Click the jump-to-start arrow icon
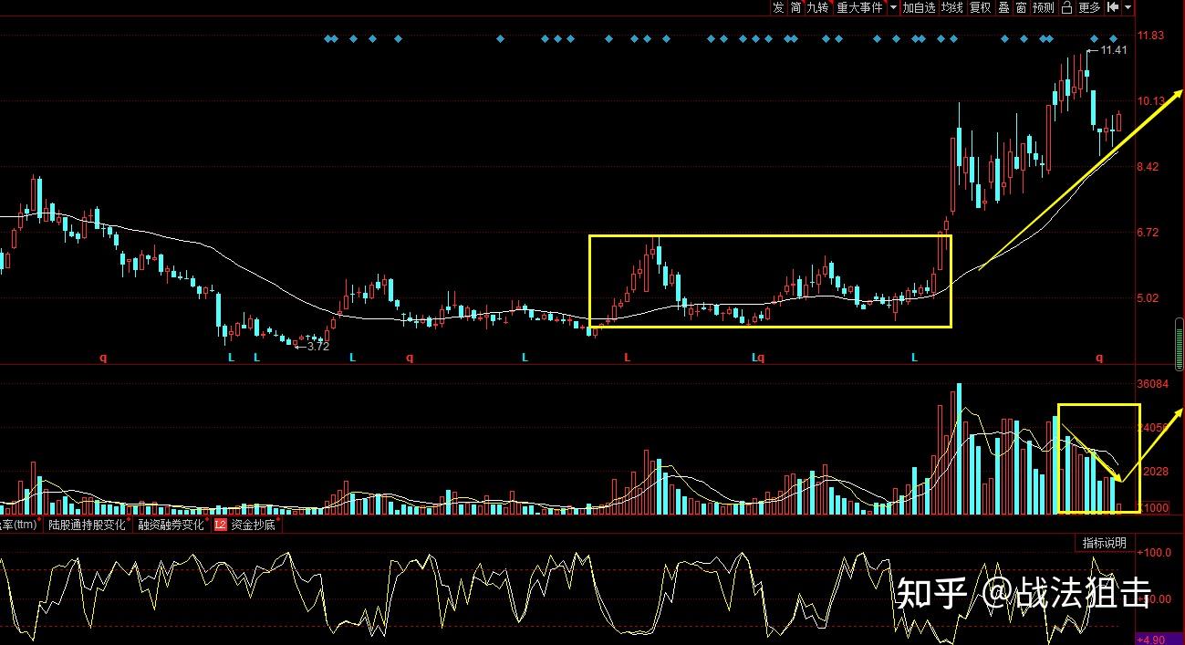The height and width of the screenshot is (645, 1185). click(x=1113, y=7)
